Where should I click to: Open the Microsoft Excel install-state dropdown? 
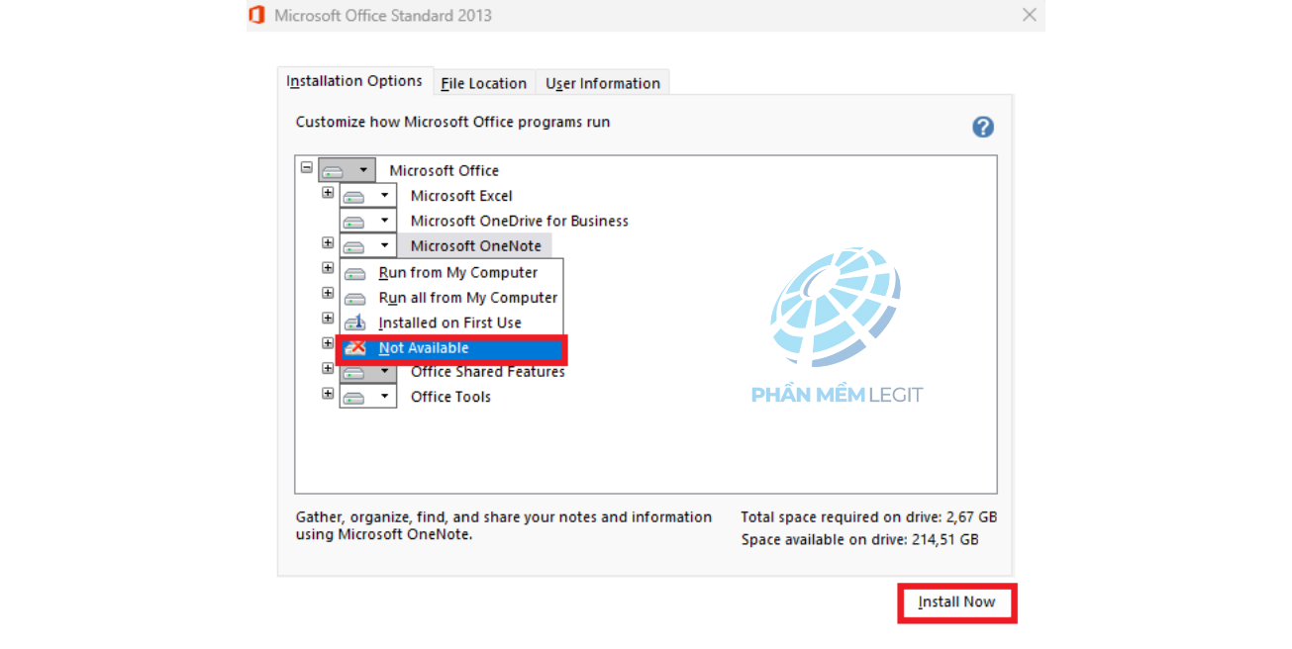(x=368, y=196)
